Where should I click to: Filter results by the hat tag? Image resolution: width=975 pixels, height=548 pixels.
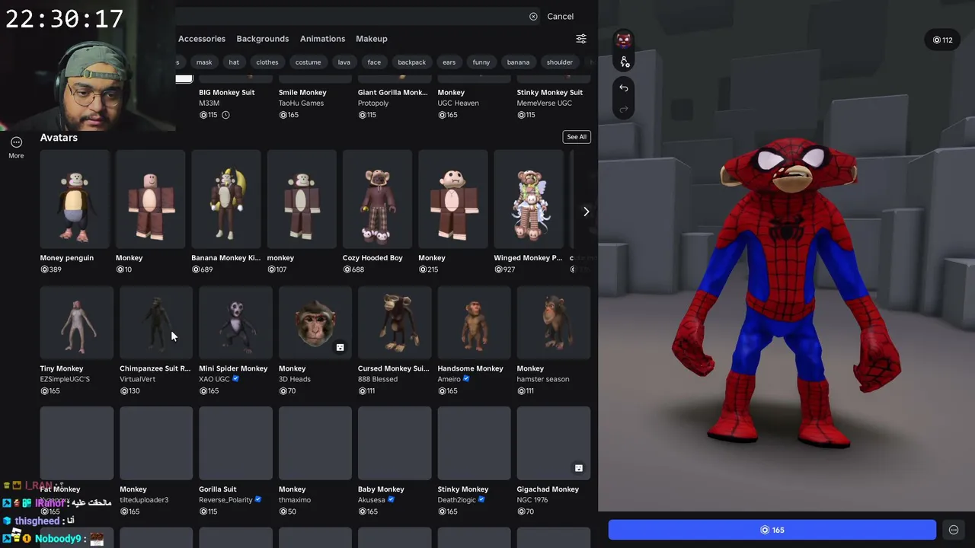click(234, 62)
